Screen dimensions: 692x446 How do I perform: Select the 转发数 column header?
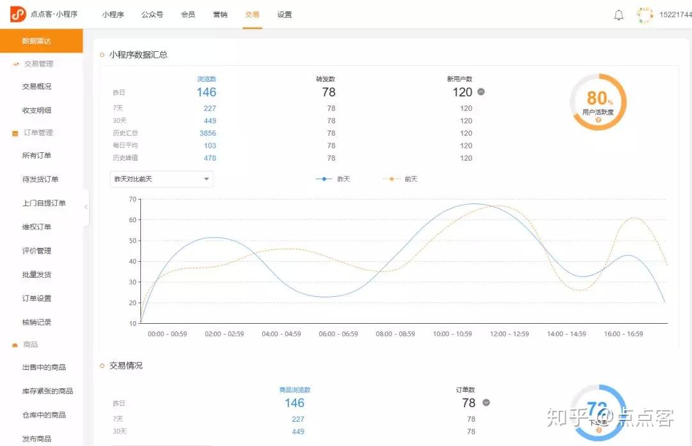click(x=325, y=79)
